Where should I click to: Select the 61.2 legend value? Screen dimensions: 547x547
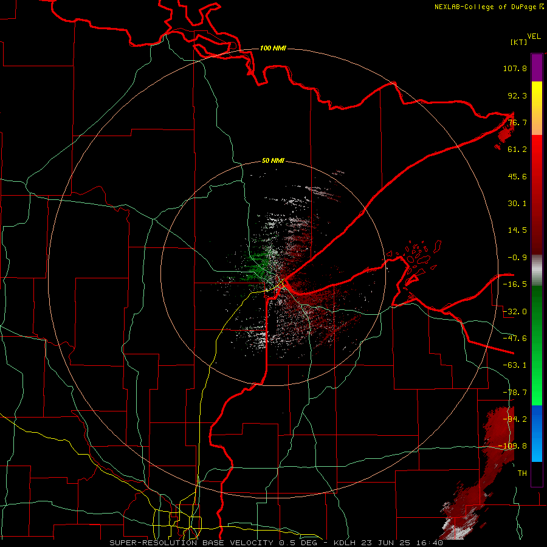[x=517, y=150]
